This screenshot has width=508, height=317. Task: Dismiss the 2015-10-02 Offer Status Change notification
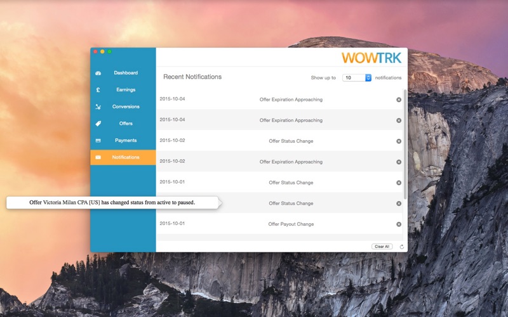click(x=399, y=141)
